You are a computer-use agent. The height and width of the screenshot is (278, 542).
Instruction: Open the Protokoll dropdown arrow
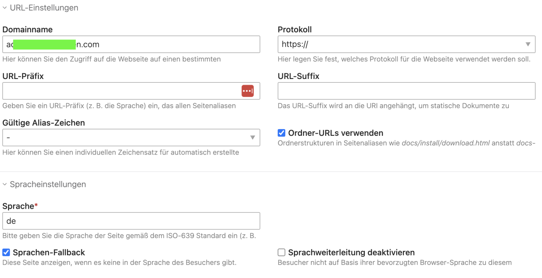tap(528, 44)
